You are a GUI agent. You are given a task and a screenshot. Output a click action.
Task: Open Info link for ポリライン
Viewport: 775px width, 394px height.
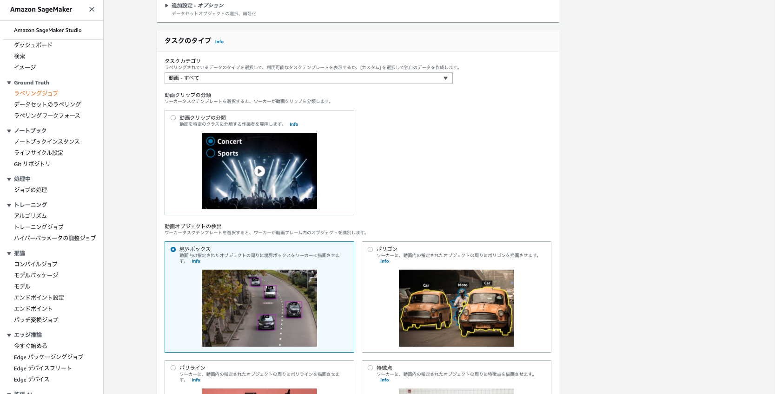pos(196,380)
